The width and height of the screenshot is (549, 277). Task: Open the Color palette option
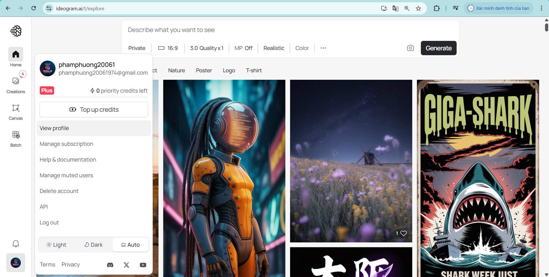[x=302, y=48]
